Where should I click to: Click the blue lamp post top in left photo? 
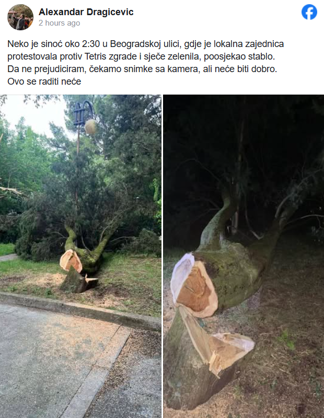click(x=83, y=112)
